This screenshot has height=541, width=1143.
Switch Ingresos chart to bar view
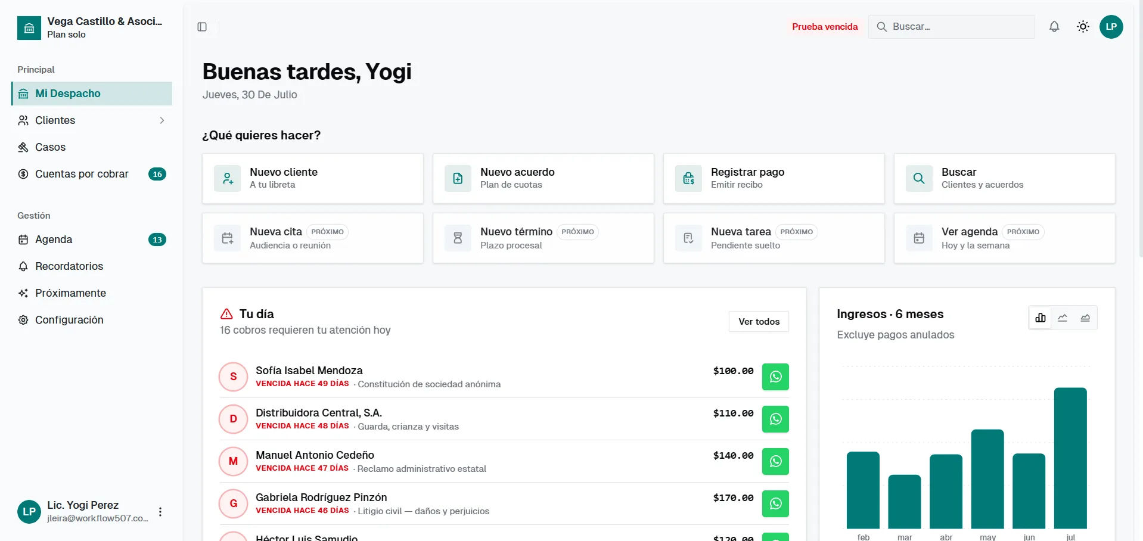pyautogui.click(x=1040, y=318)
